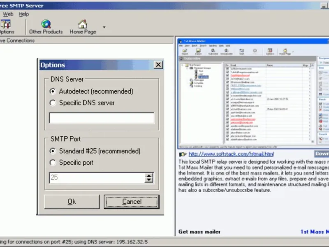Click the Active Connections panel header
Viewport: 329px width, 247px height.
click(86, 40)
